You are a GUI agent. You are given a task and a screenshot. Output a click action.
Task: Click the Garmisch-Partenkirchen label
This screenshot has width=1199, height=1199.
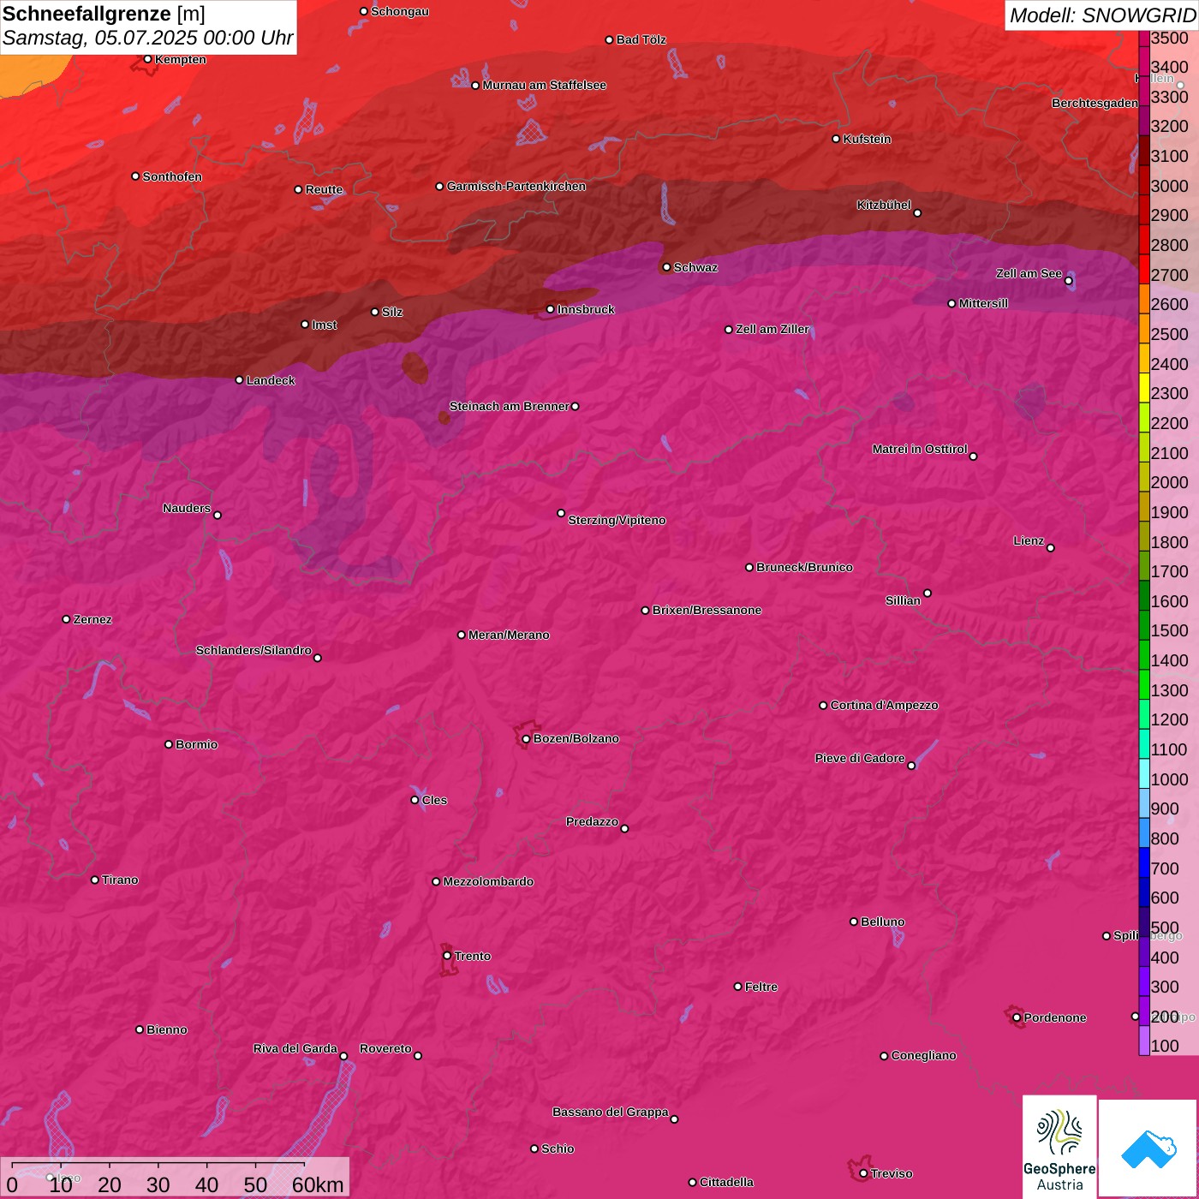[x=516, y=186]
